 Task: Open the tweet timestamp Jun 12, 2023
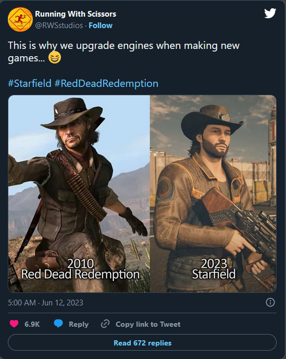46,303
